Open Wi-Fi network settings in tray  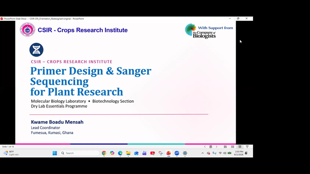pos(220,153)
